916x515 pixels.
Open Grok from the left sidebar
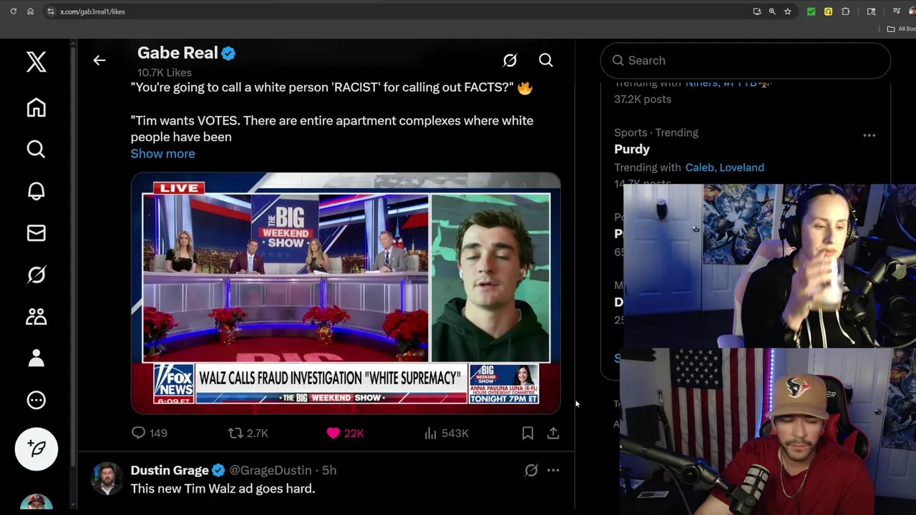tap(36, 275)
